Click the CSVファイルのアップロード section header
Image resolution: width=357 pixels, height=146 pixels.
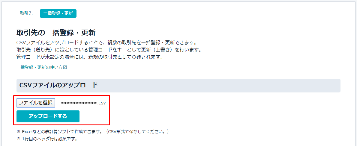click(59, 85)
